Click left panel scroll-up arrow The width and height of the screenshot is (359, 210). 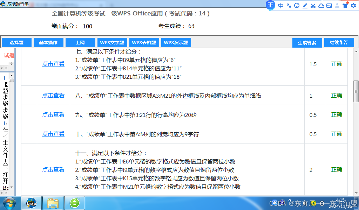click(x=12, y=75)
